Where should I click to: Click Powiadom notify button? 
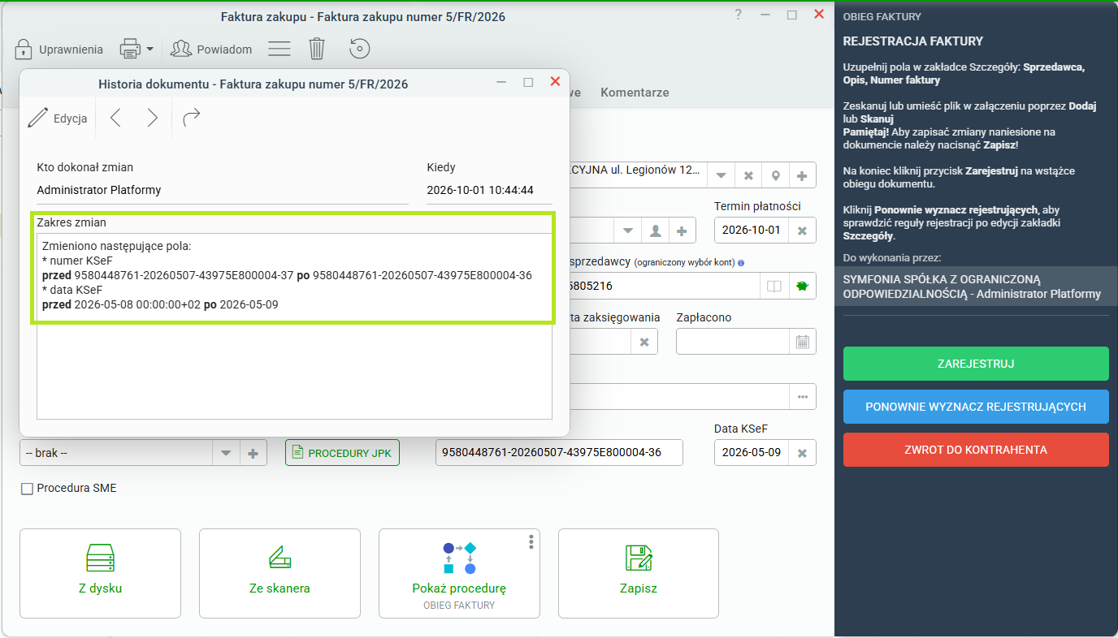[x=211, y=49]
